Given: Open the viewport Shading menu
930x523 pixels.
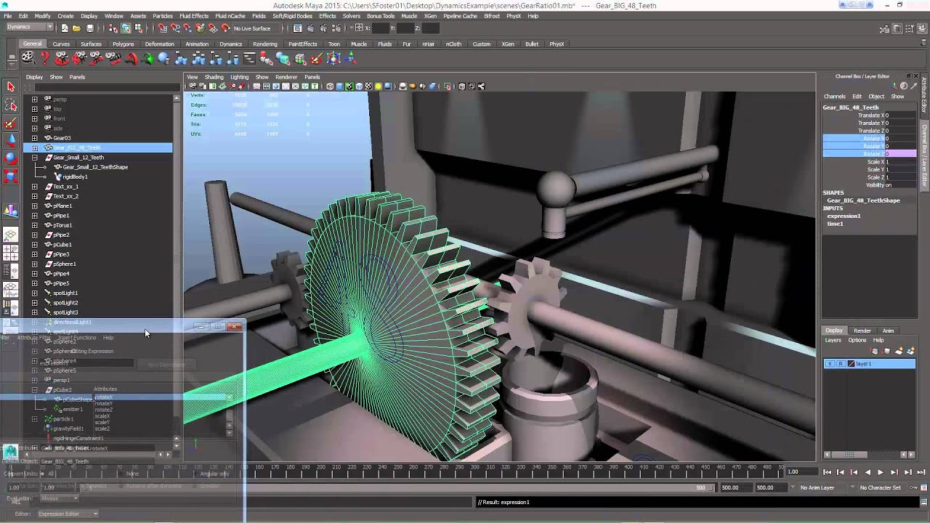Looking at the screenshot, I should click(214, 77).
